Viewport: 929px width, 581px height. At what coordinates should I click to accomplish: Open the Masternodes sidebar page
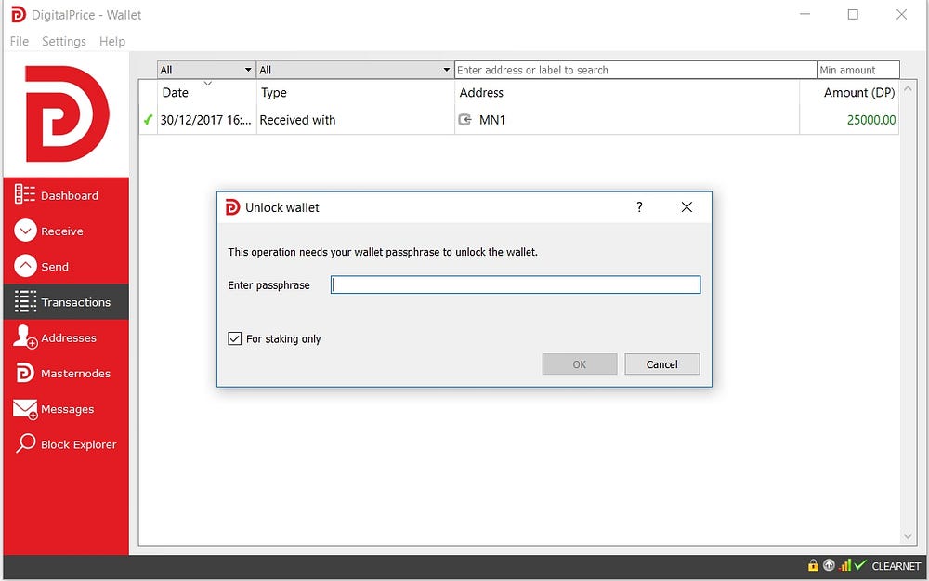(66, 373)
